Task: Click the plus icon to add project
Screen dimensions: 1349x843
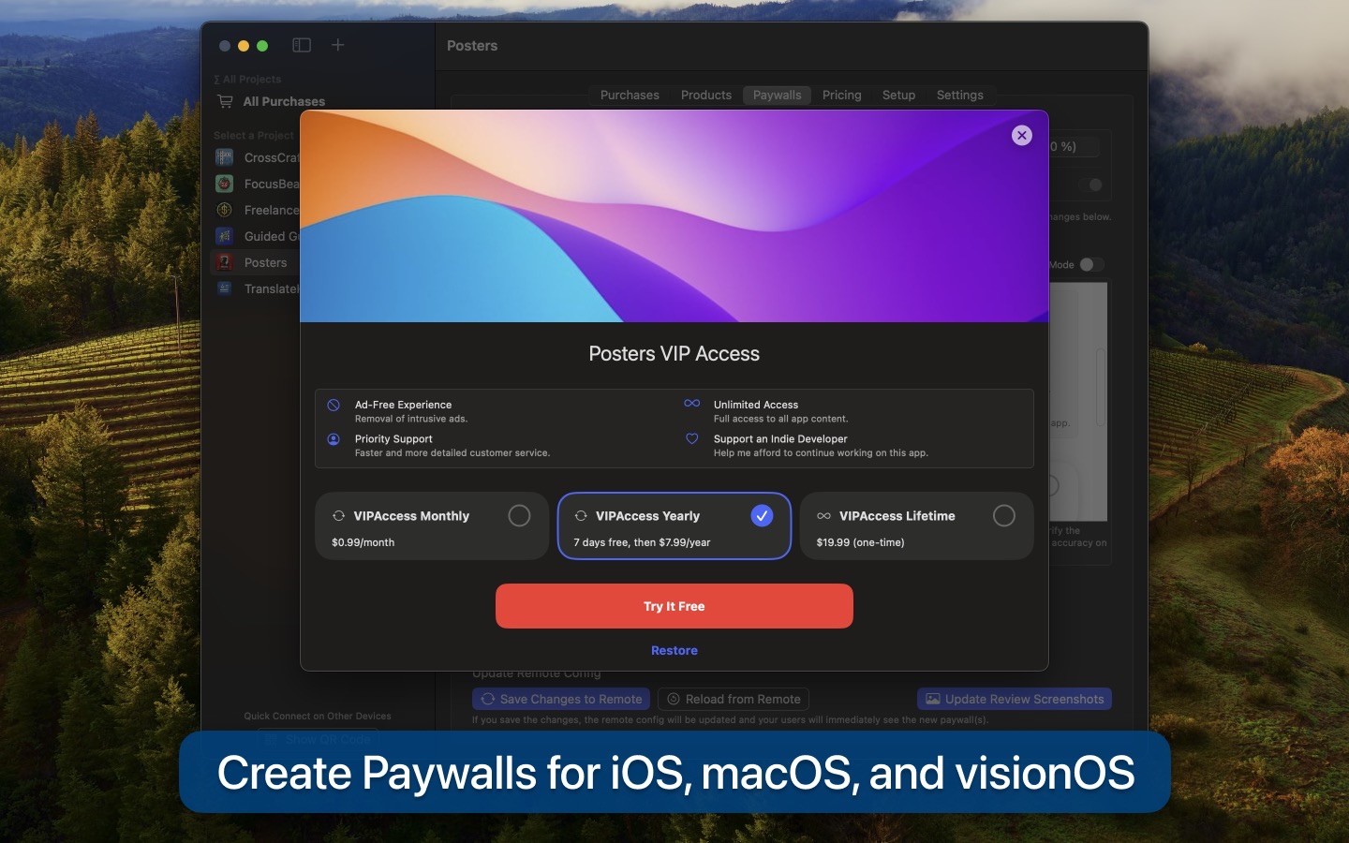Action: 338,45
